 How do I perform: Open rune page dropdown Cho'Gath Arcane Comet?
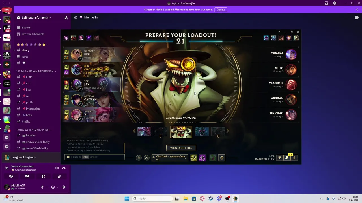coord(170,158)
